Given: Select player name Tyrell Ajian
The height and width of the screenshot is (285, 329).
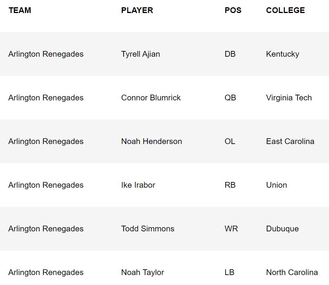Looking at the screenshot, I should (x=141, y=54).
